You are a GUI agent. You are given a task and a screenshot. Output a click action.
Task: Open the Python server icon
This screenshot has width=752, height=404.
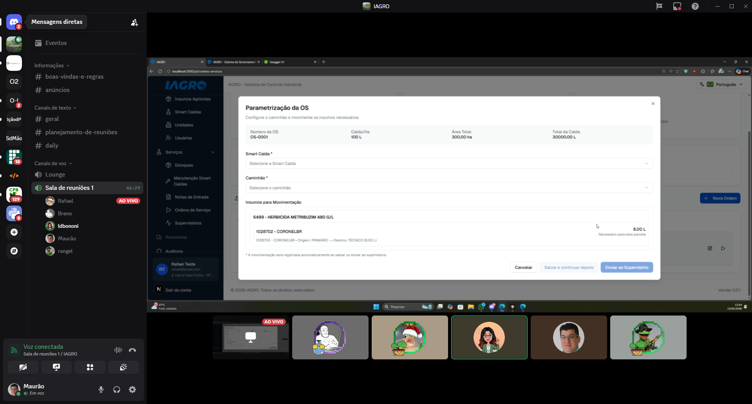[14, 213]
